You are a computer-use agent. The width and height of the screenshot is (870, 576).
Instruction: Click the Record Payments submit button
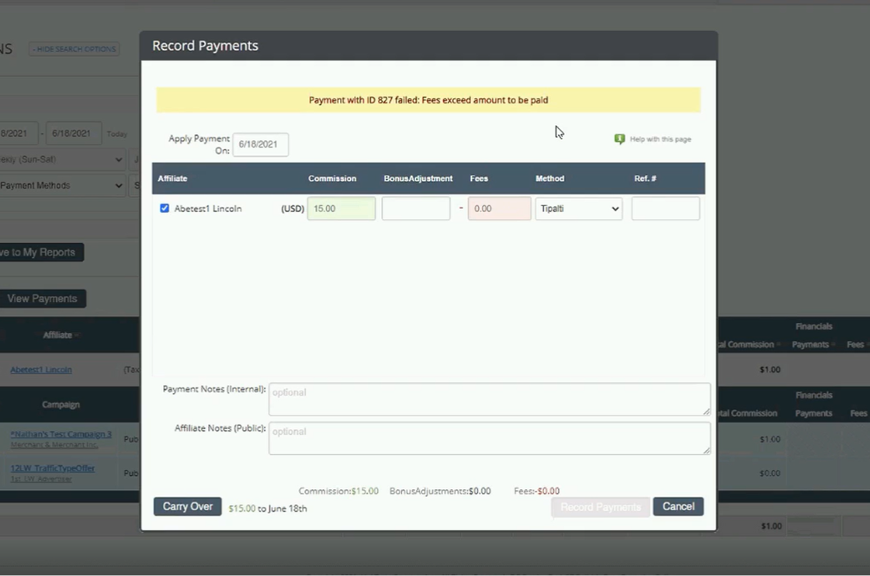[x=600, y=506]
